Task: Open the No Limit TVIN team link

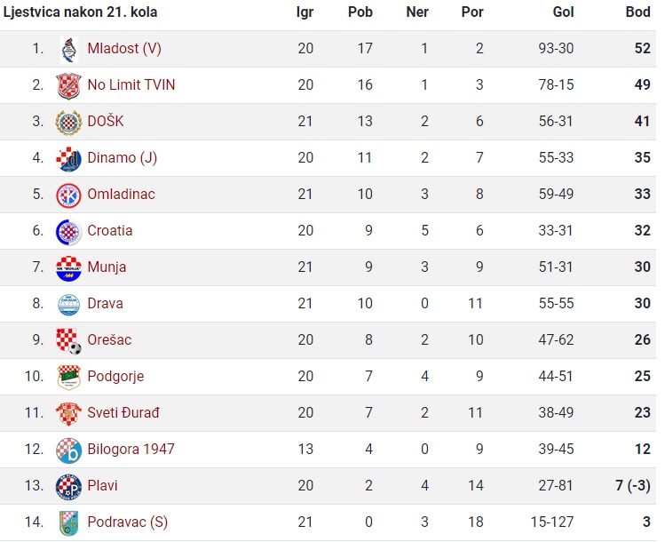Action: coord(131,85)
